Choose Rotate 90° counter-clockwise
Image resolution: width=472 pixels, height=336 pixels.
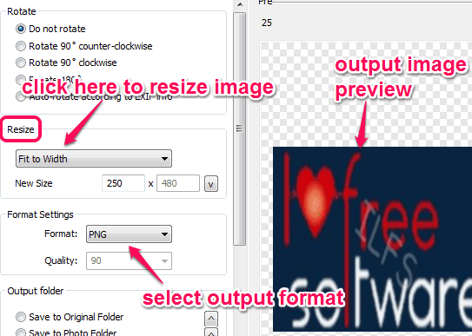click(x=21, y=46)
